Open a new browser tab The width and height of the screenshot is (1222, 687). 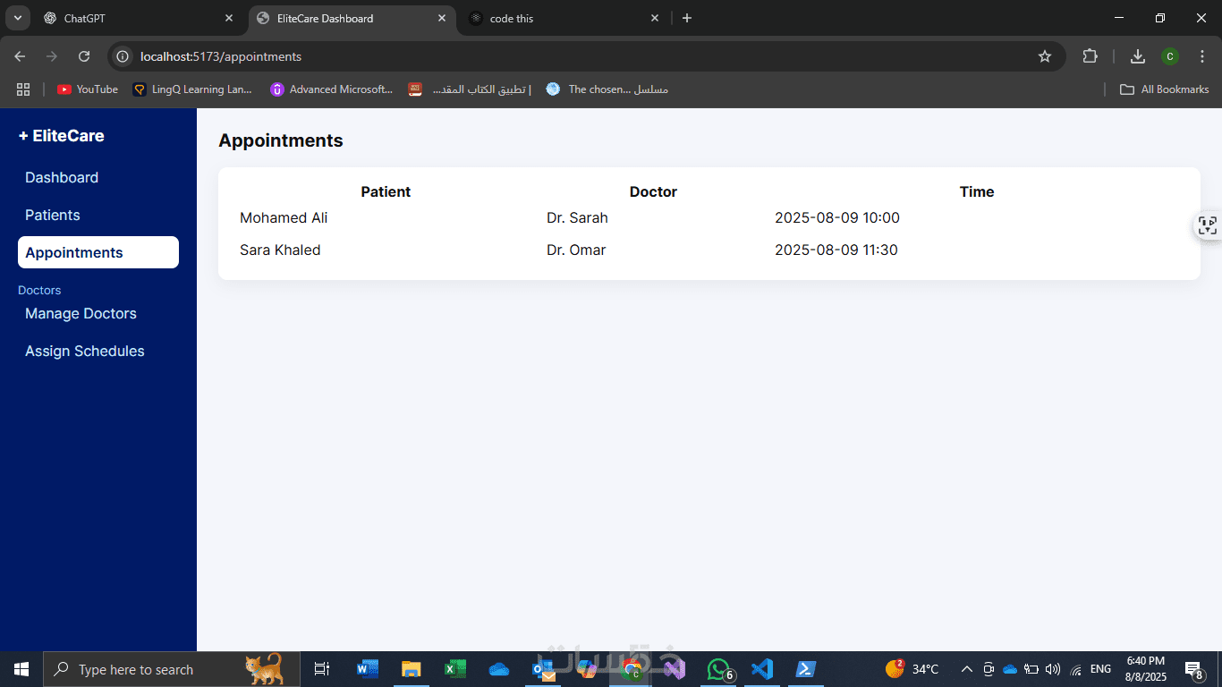[687, 18]
